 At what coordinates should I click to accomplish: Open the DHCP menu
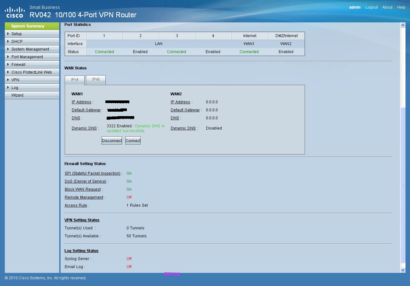32,41
